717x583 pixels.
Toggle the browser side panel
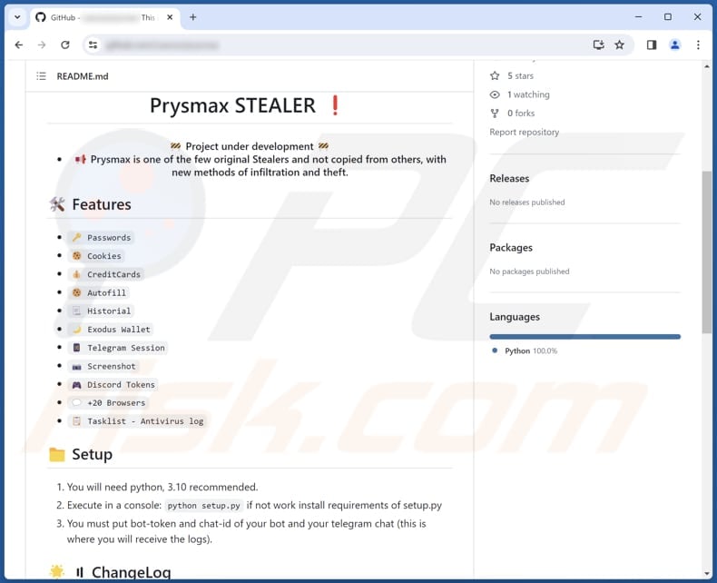coord(652,44)
